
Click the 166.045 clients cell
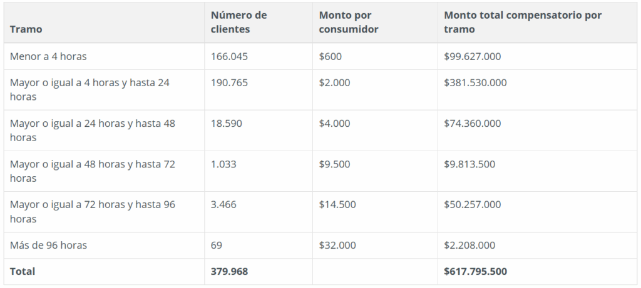(x=229, y=56)
